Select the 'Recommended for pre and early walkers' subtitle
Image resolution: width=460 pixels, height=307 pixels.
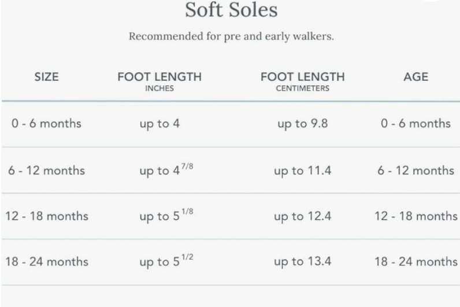click(x=231, y=36)
